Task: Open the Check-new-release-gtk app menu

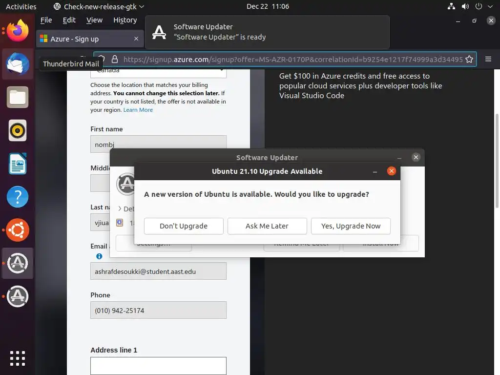Action: point(99,6)
